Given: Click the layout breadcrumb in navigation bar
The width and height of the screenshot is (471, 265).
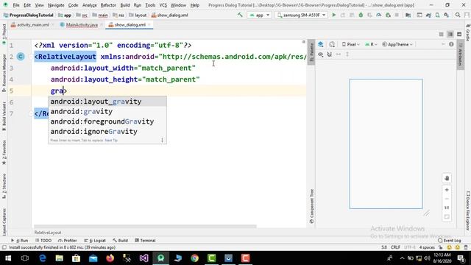Looking at the screenshot, I should coord(138,15).
